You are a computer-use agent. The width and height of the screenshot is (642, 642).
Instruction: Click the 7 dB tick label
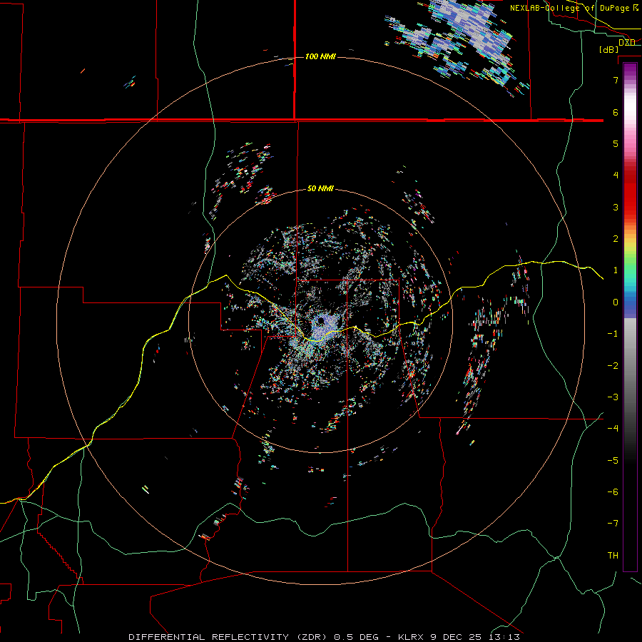tap(616, 80)
